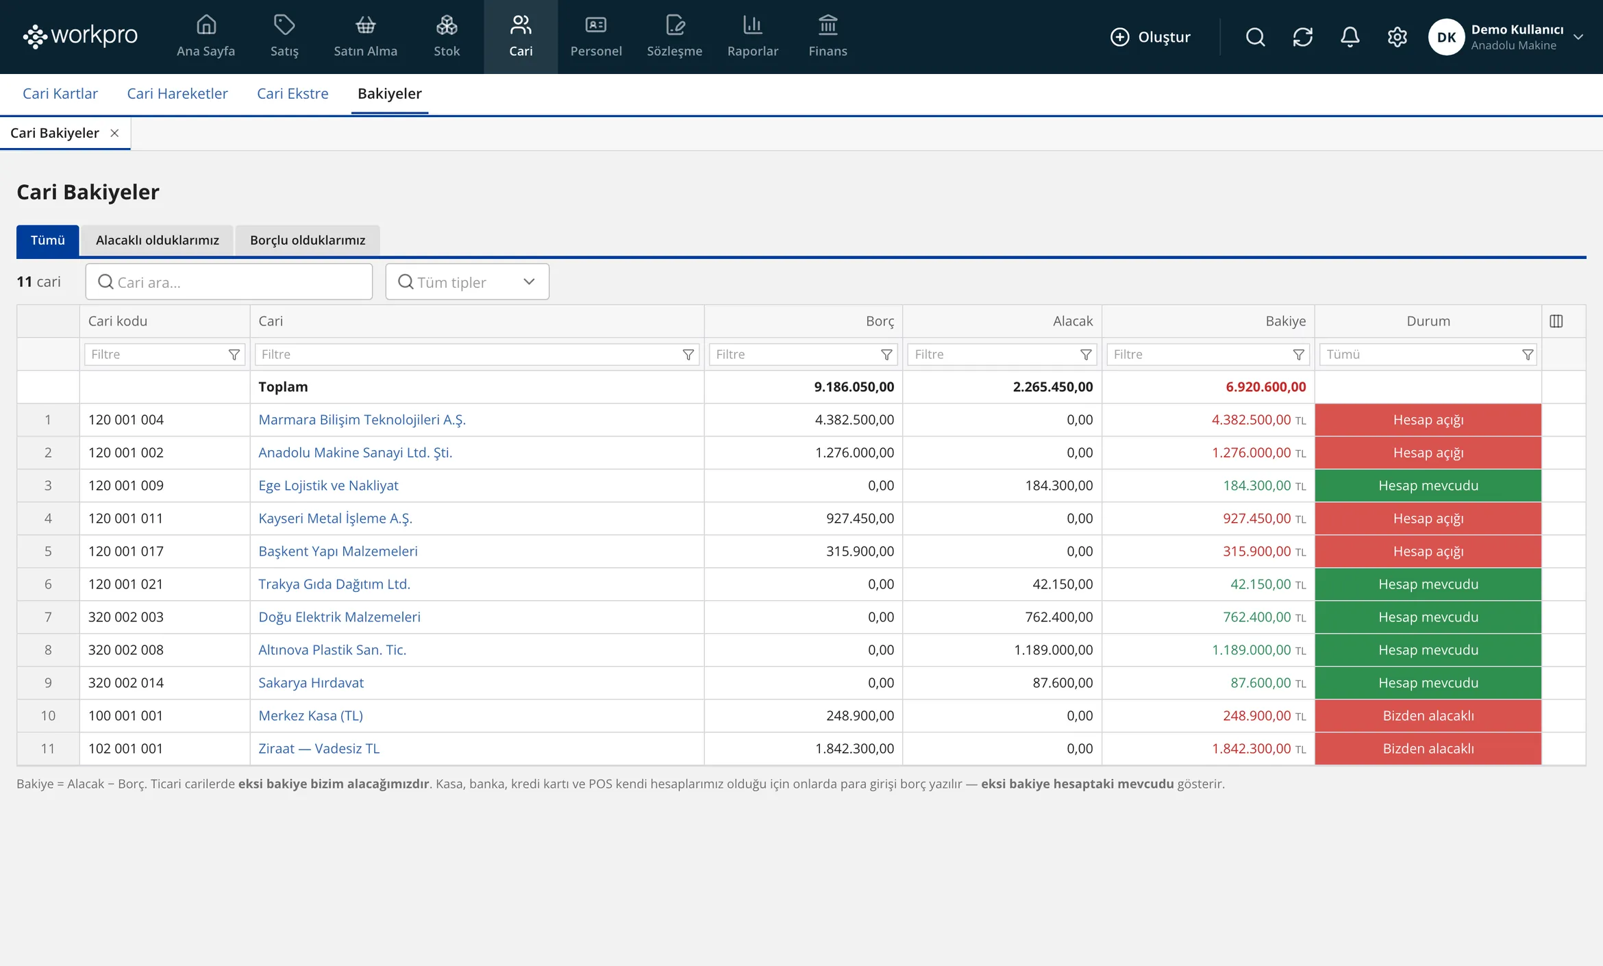
Task: Click filter icon in Bakiye column
Action: (1298, 354)
